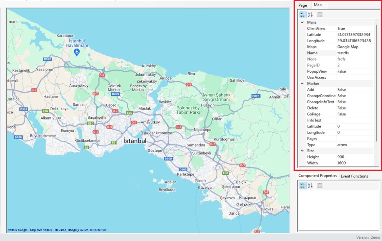Click the Şile label on the map
Image resolution: width=382 pixels, height=241 pixels.
pyautogui.click(x=283, y=89)
